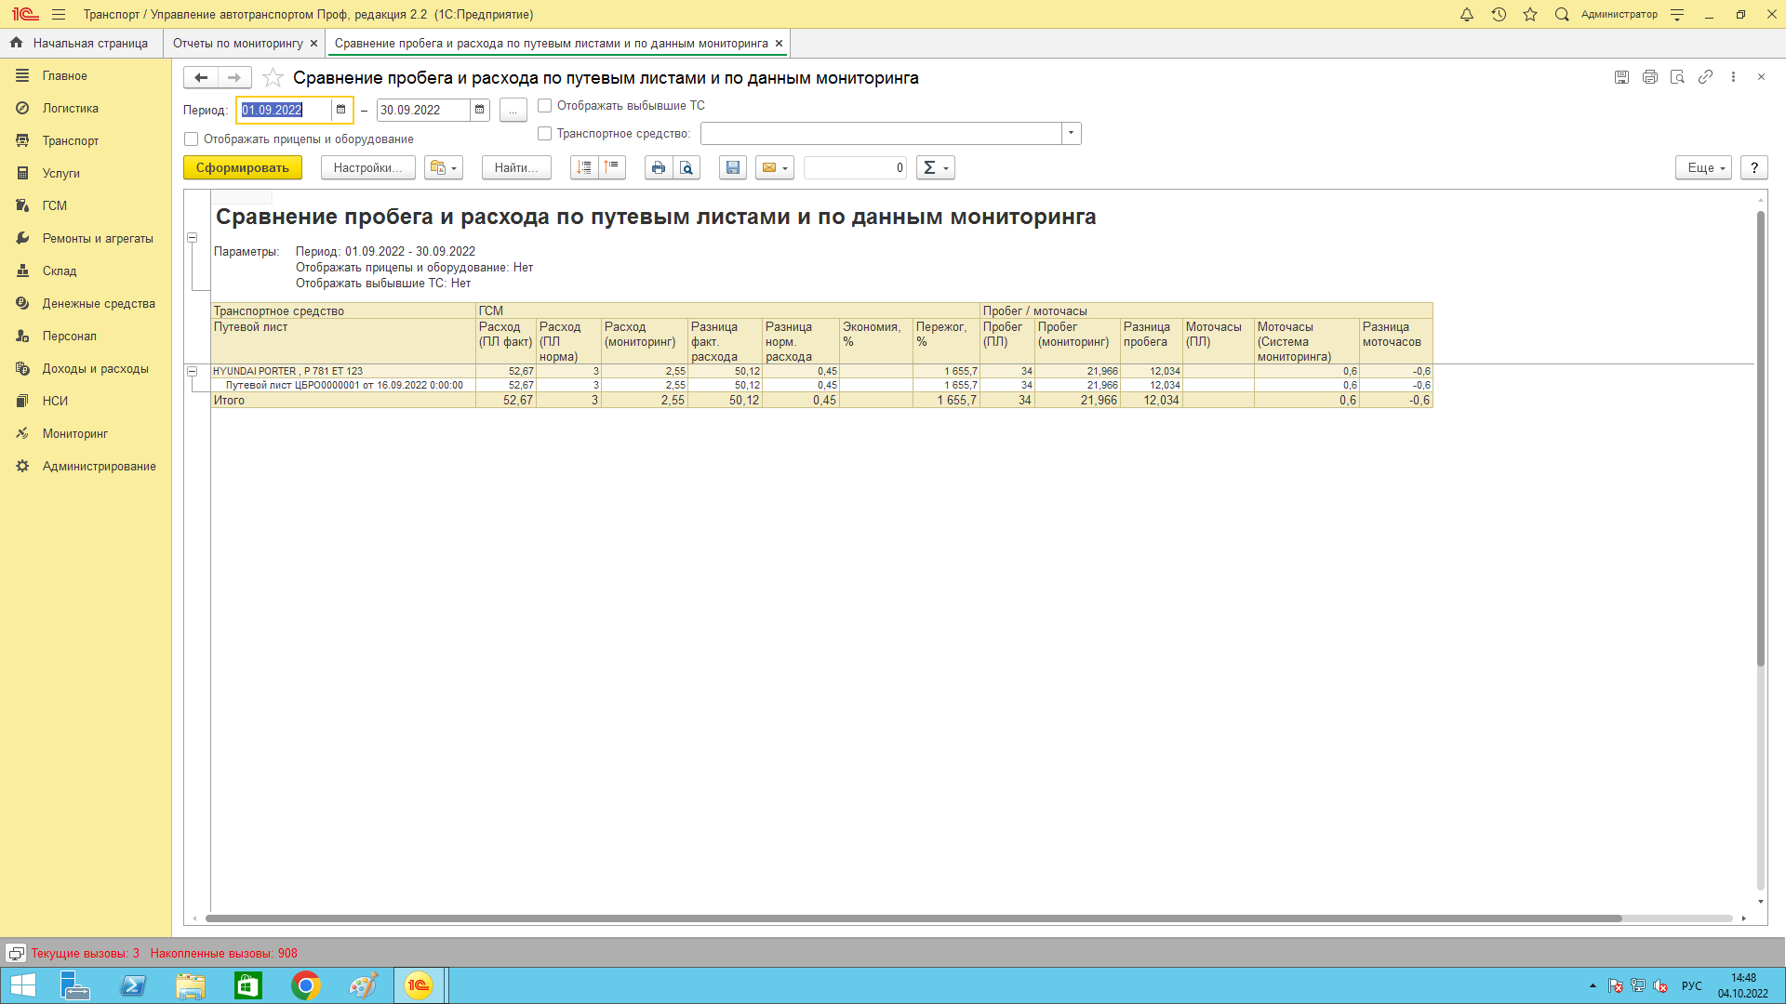Enable 'Отображать выбывшие ТС' checkbox
The width and height of the screenshot is (1786, 1004).
(x=545, y=106)
